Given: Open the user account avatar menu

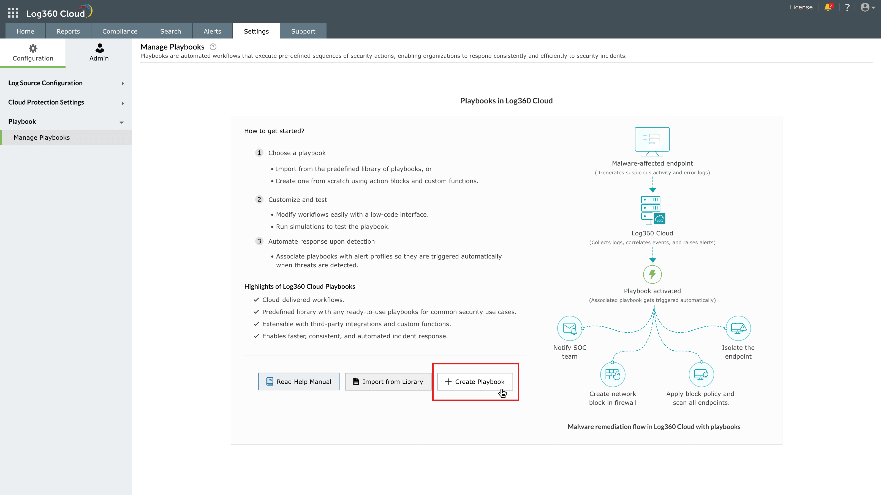Looking at the screenshot, I should pyautogui.click(x=867, y=7).
